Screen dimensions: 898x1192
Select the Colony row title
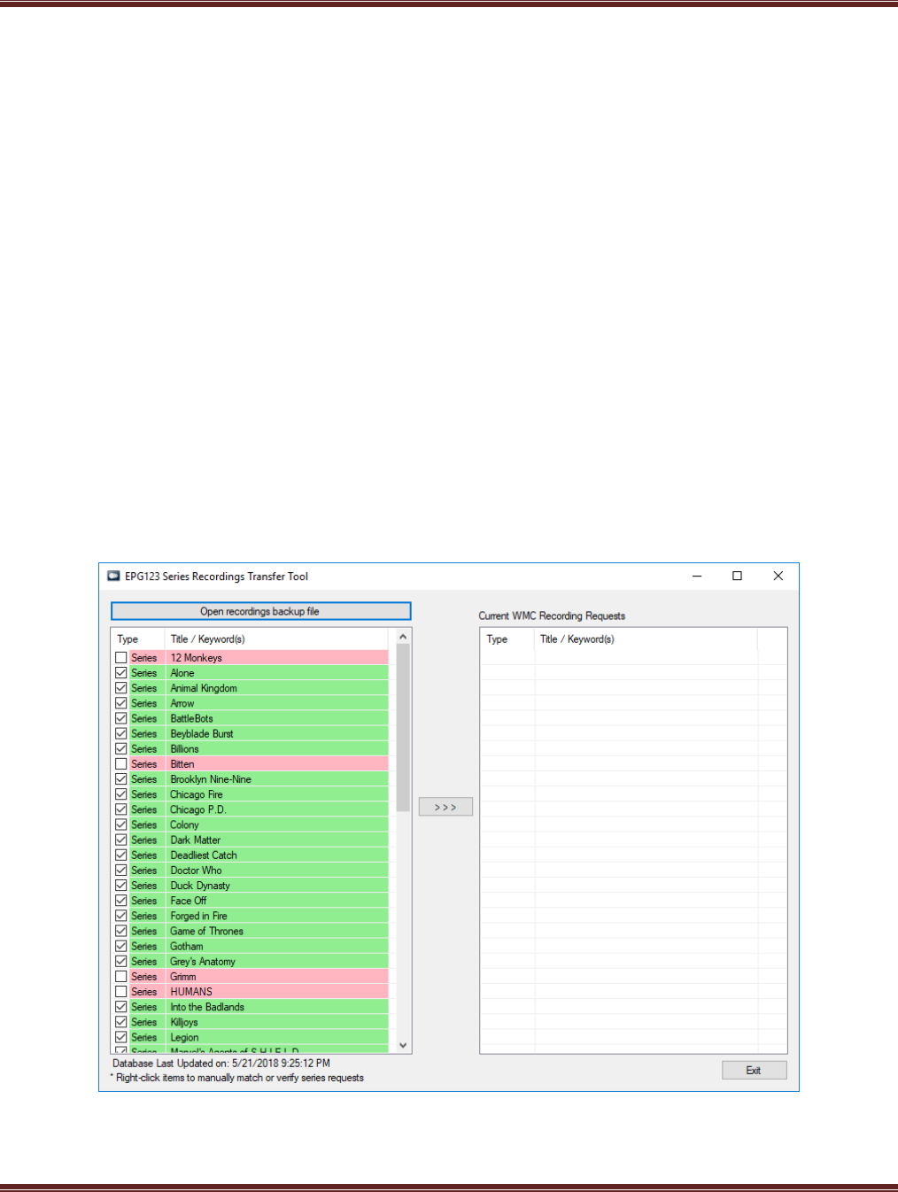pyautogui.click(x=184, y=824)
